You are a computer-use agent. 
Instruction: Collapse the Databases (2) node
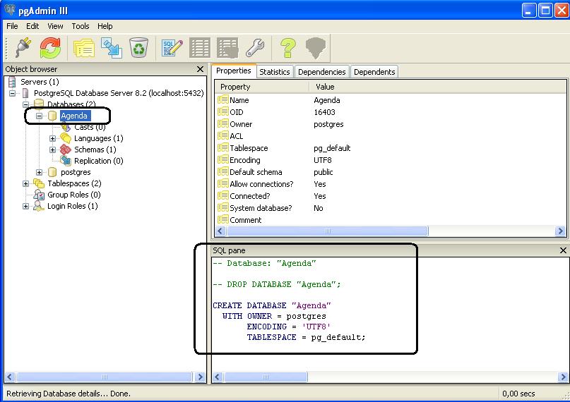(x=26, y=104)
